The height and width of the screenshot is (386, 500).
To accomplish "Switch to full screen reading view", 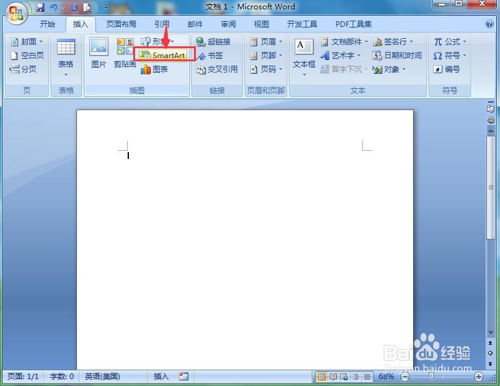I will (333, 377).
